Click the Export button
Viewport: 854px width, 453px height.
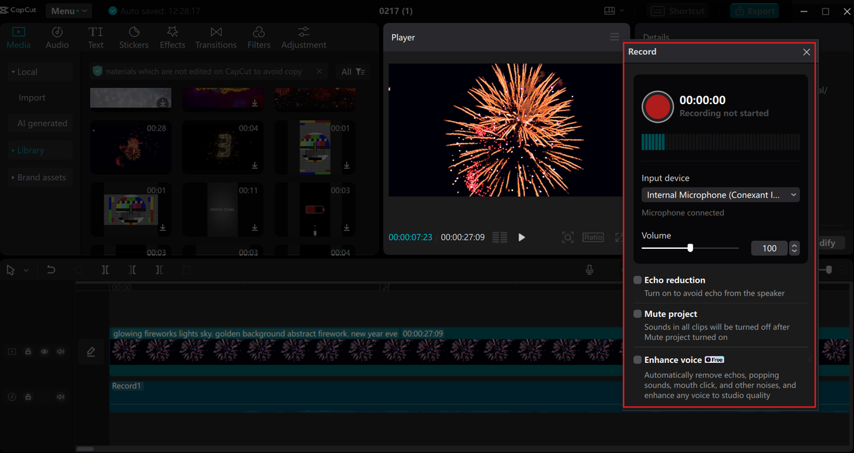click(755, 11)
